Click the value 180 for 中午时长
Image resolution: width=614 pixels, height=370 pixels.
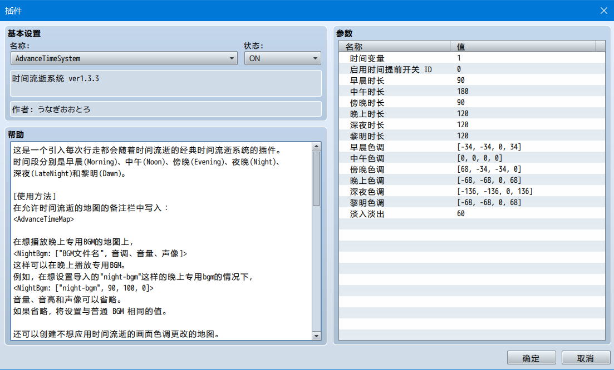pos(463,92)
